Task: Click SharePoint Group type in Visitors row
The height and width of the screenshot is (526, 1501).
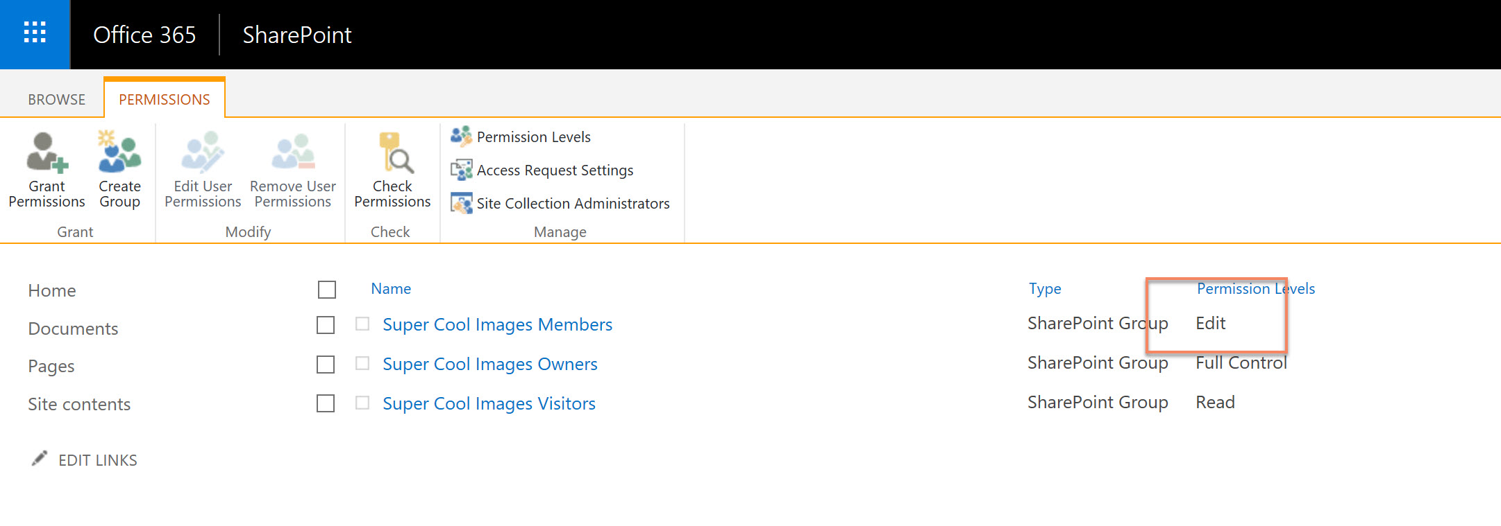Action: pos(1098,402)
